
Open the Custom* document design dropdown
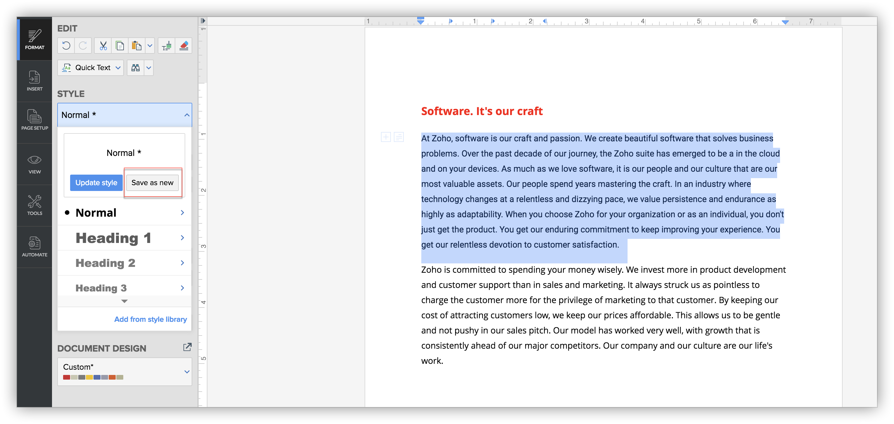pyautogui.click(x=124, y=372)
